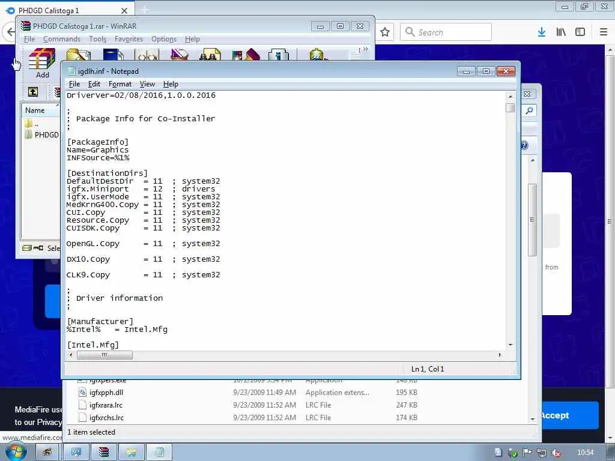Click Explorer window scroll down arrow

coord(533,420)
